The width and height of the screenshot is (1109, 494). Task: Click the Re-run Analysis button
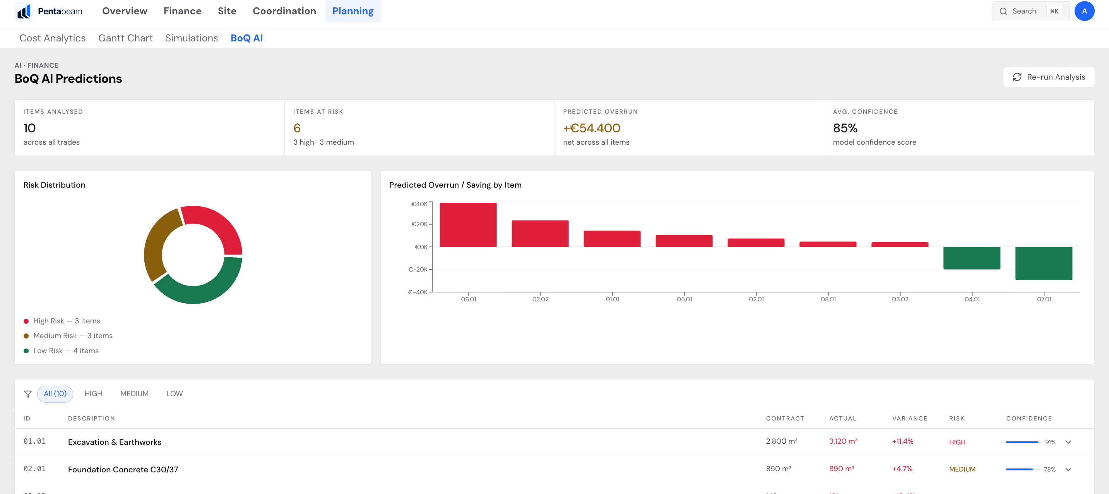(x=1048, y=77)
